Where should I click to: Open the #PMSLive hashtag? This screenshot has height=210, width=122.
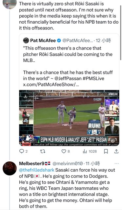click(x=93, y=78)
